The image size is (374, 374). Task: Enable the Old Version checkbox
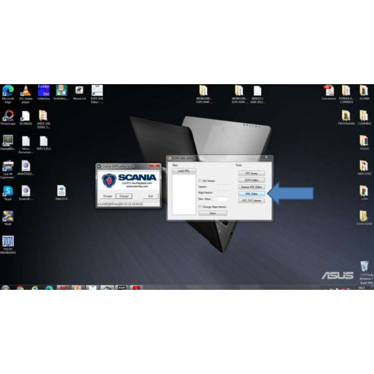[199, 181]
